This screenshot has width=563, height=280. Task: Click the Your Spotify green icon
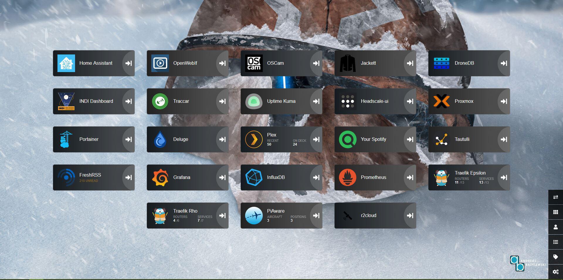click(347, 139)
